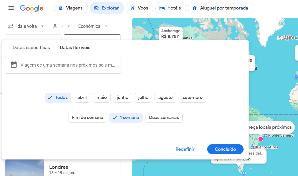Expand the Ida e volta dropdown
This screenshot has height=176, width=298.
26,26
